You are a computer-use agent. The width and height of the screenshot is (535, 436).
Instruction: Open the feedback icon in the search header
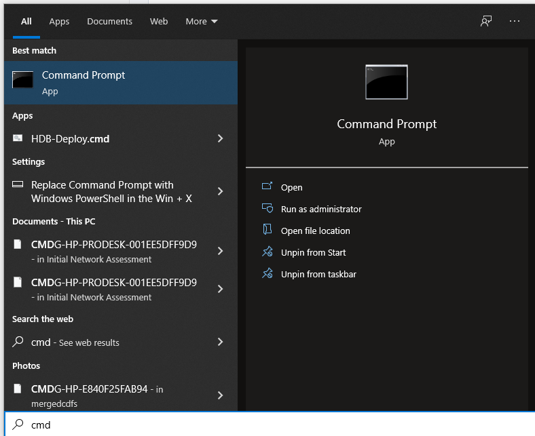click(x=486, y=21)
